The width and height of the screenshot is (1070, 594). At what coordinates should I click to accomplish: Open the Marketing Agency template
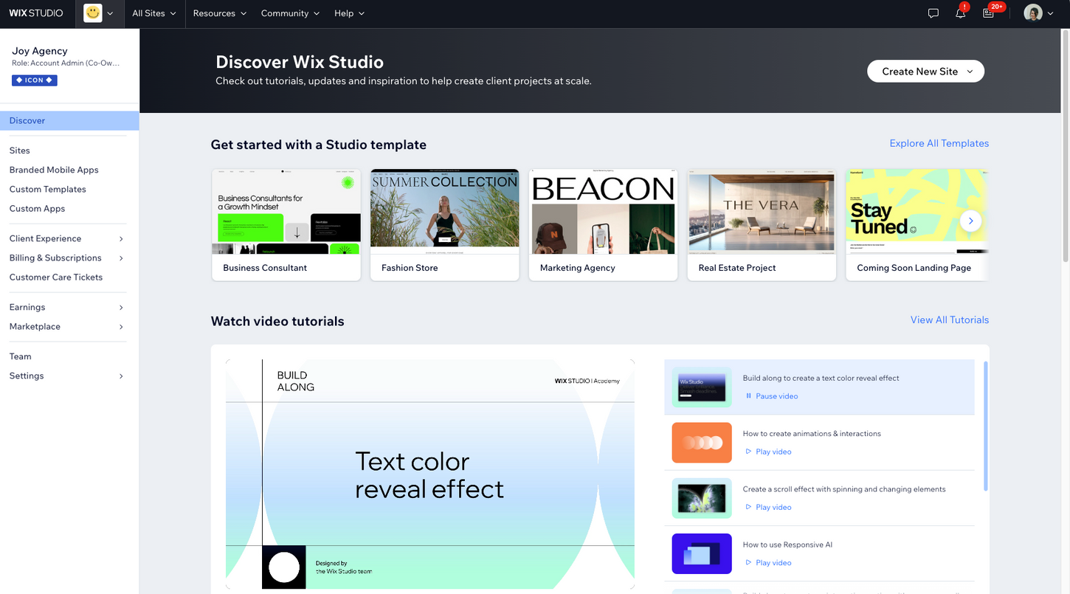tap(603, 224)
